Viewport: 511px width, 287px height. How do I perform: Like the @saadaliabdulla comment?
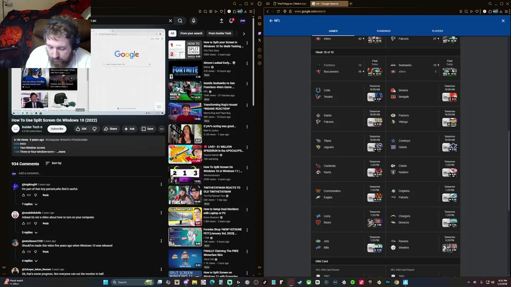pos(24,224)
